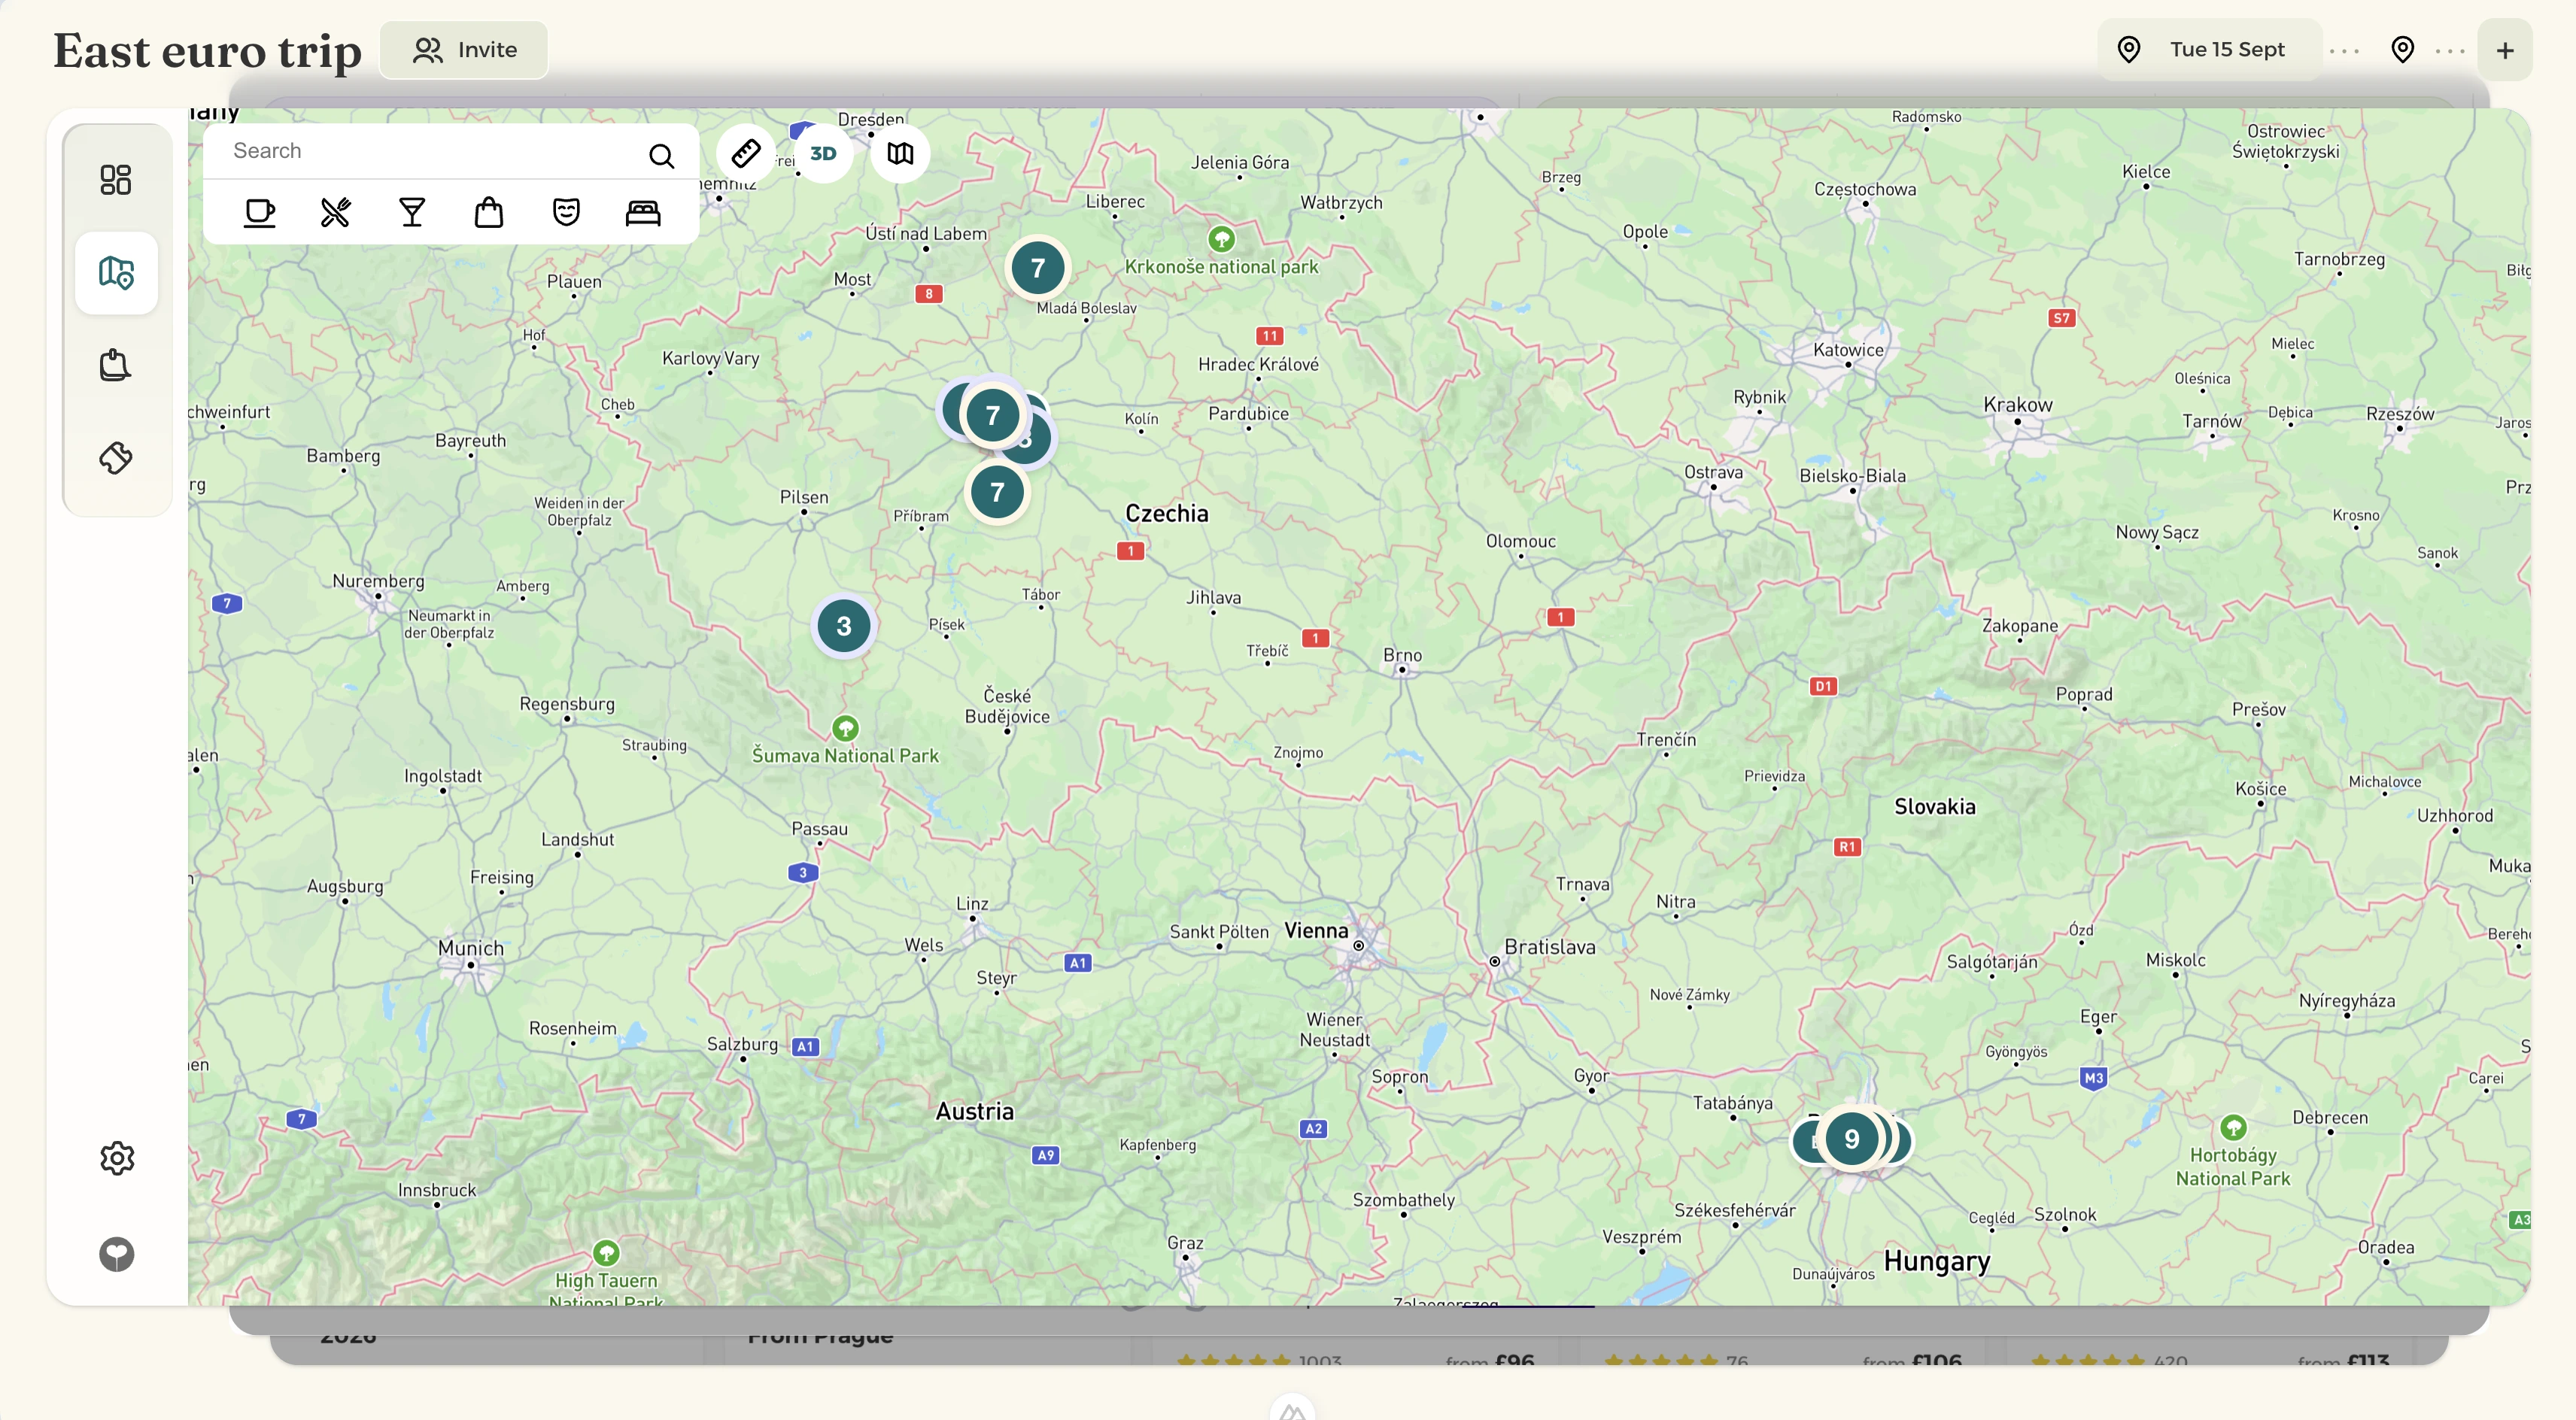Open the shopping bag sidebar icon

coord(116,365)
